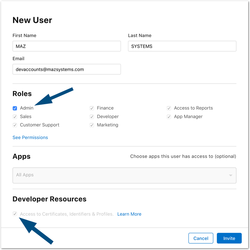Click into the Last Name field
The image size is (250, 250).
point(182,46)
